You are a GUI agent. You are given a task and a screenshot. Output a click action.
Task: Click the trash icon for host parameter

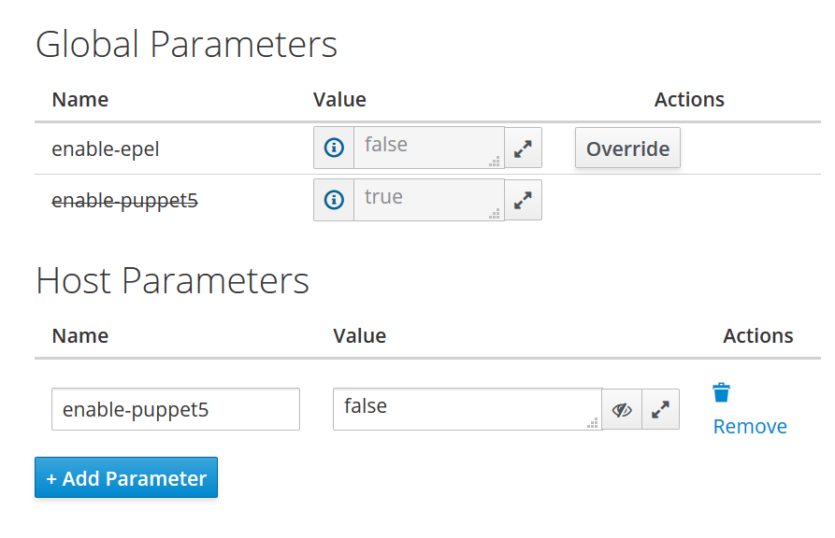[721, 392]
